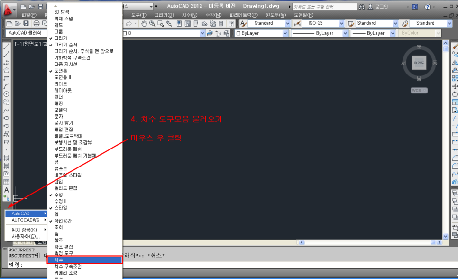Click the Zoom Previous icon
Image resolution: width=458 pixels, height=279 pixels.
pyautogui.click(x=169, y=23)
